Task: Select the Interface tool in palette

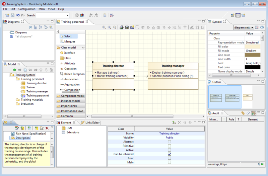Action: tap(69, 53)
